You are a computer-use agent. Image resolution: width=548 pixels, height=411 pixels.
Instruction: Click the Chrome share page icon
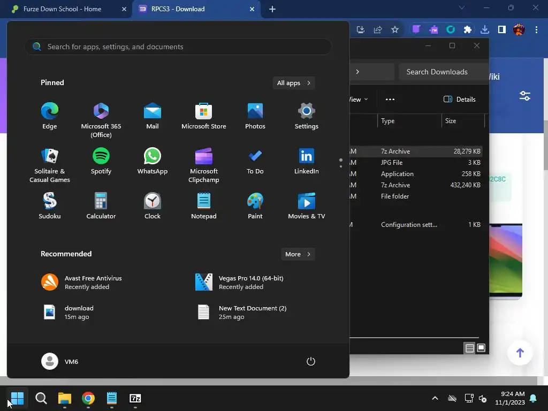378,30
